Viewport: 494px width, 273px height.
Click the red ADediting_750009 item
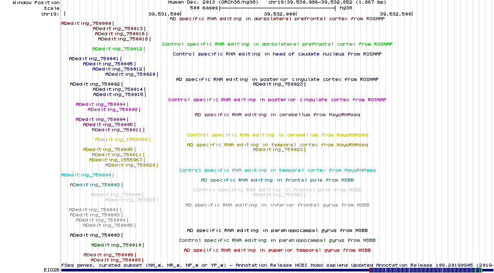point(117,261)
